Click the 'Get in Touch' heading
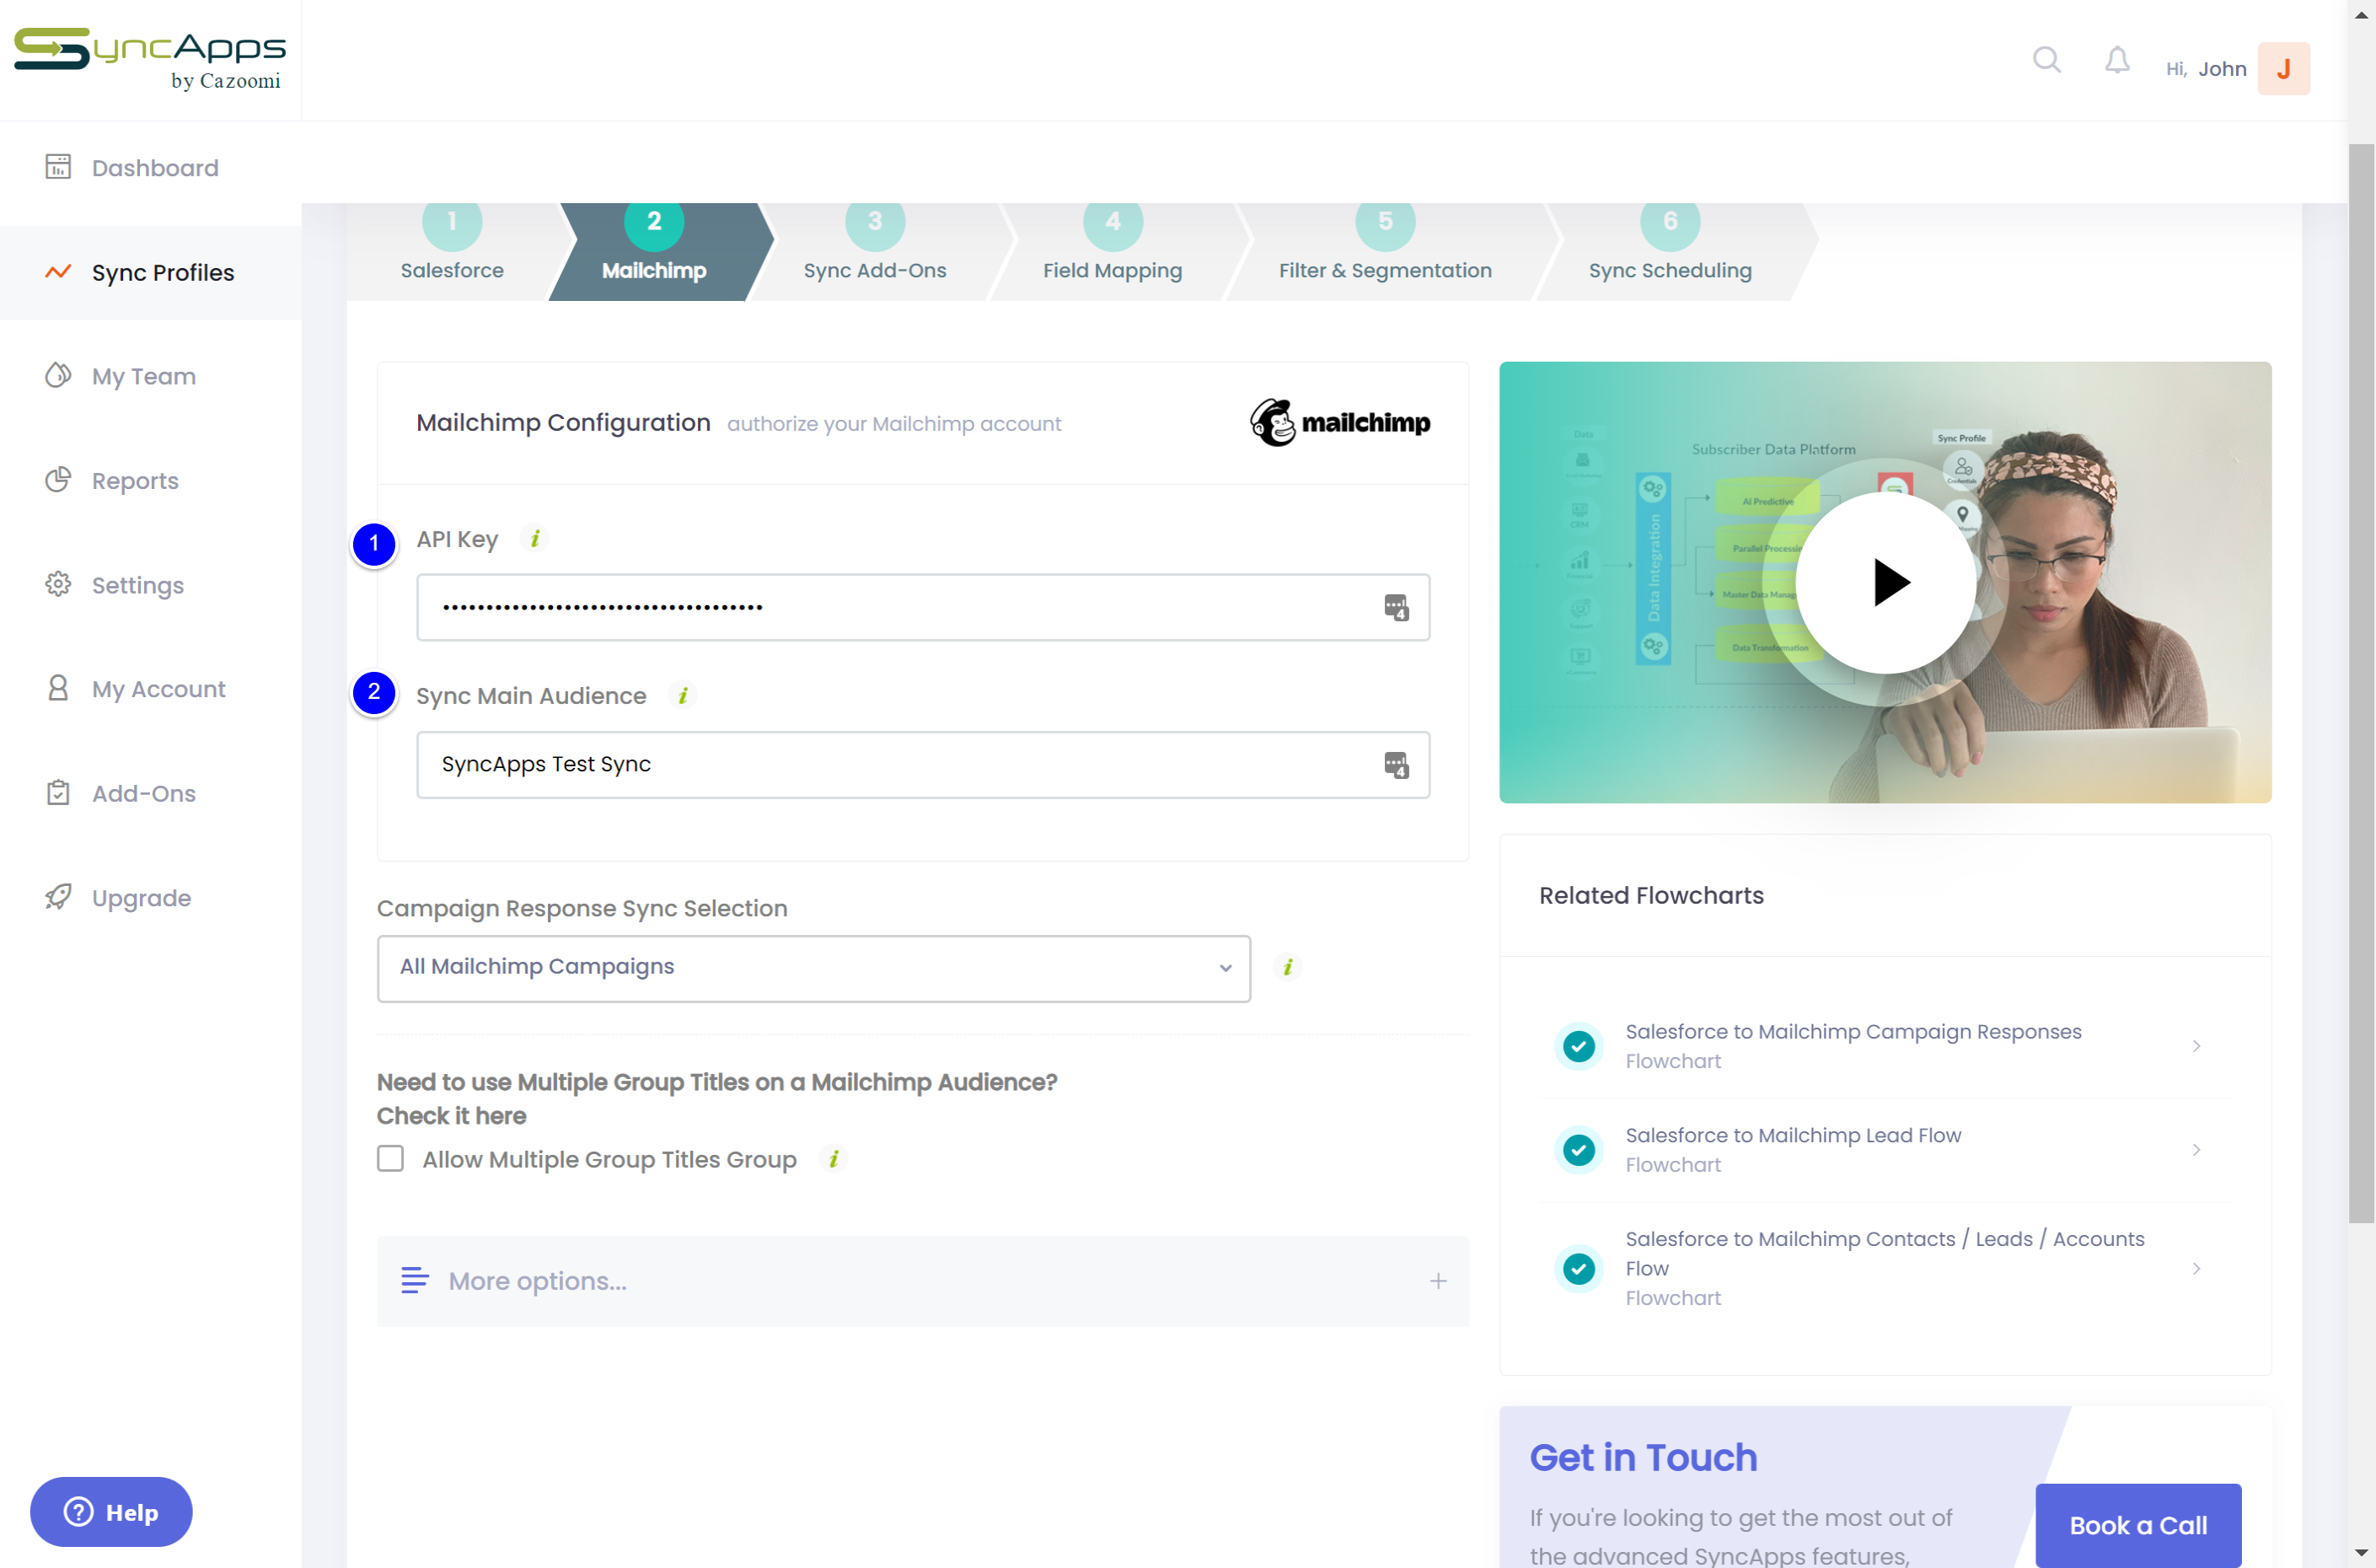This screenshot has height=1568, width=2376. click(1643, 1457)
